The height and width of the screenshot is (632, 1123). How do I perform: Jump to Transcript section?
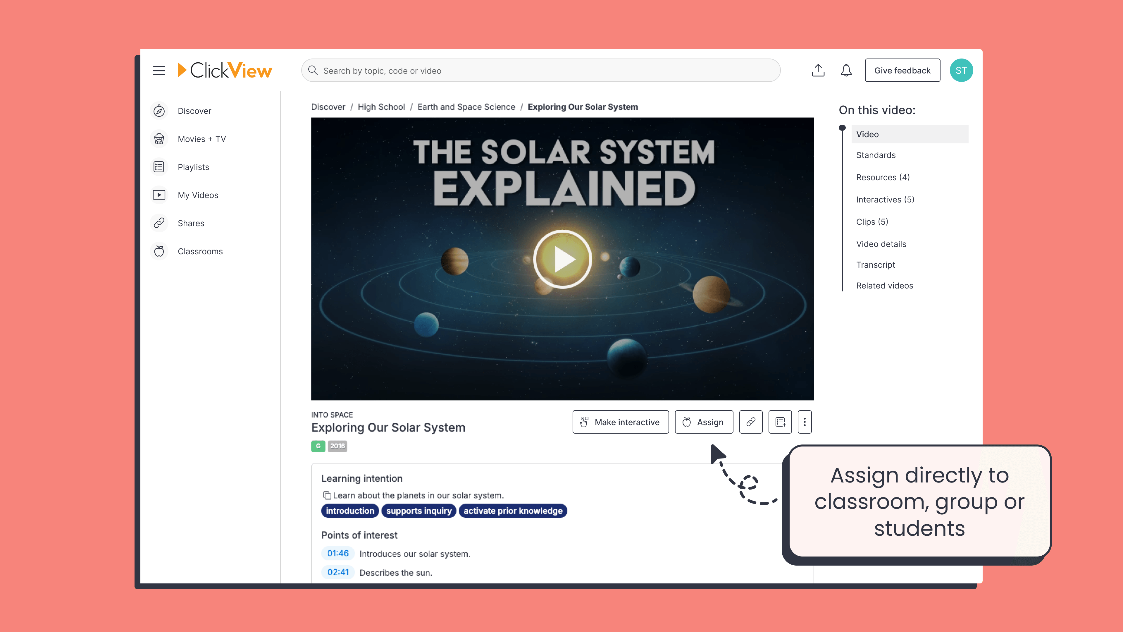[875, 265]
